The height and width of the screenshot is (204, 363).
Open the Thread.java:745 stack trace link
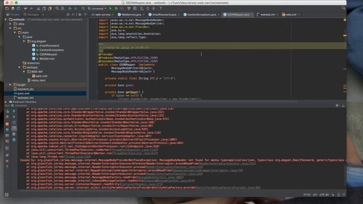tap(77, 156)
